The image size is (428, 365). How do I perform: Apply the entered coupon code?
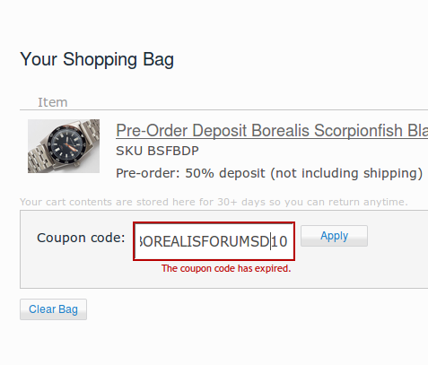coord(334,236)
